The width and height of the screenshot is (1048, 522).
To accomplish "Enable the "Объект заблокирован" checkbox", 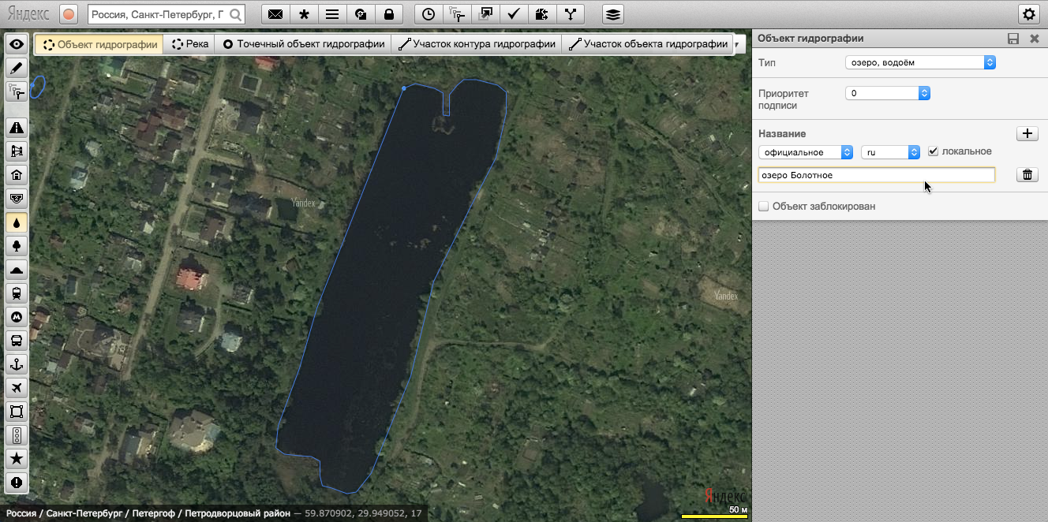I will (x=763, y=207).
